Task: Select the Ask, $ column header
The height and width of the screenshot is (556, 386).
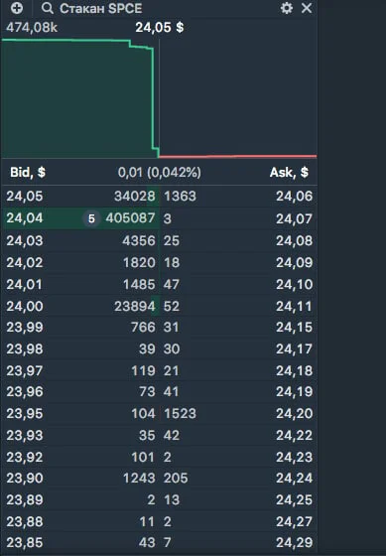Action: click(x=289, y=173)
